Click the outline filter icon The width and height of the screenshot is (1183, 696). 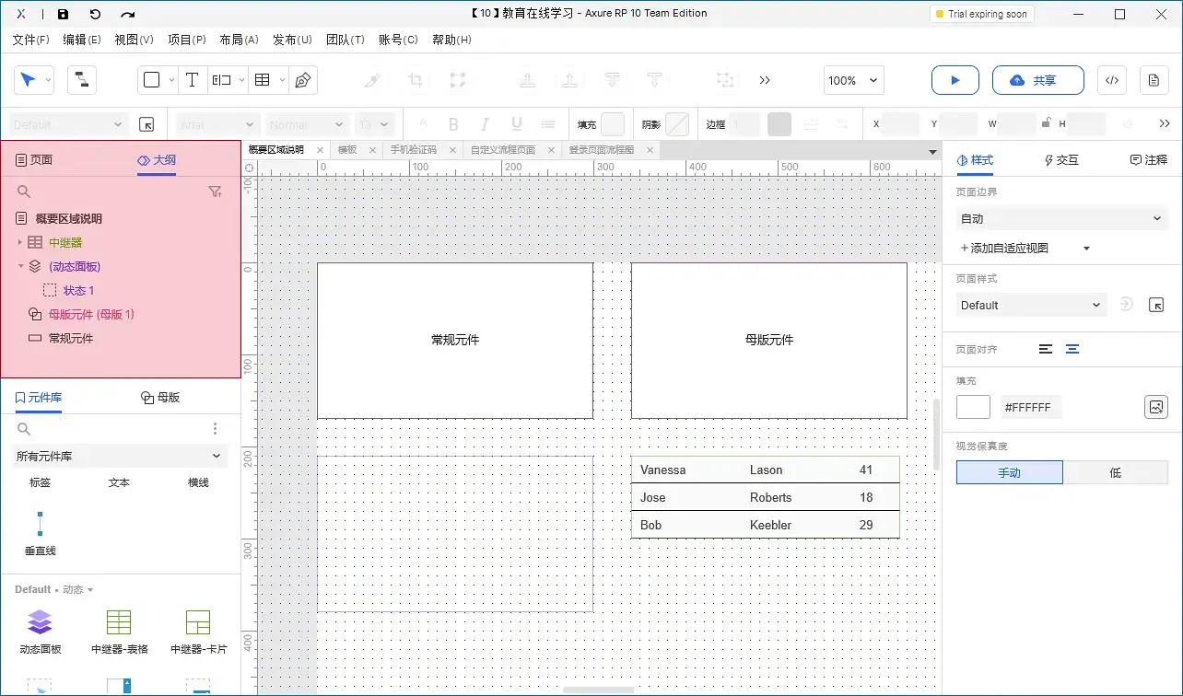[215, 191]
